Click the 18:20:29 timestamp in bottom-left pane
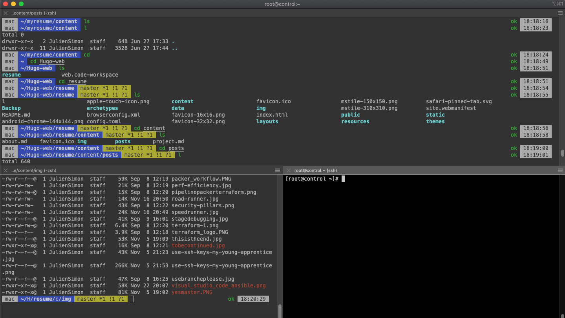Viewport: 565px width, 318px height. pos(253,299)
